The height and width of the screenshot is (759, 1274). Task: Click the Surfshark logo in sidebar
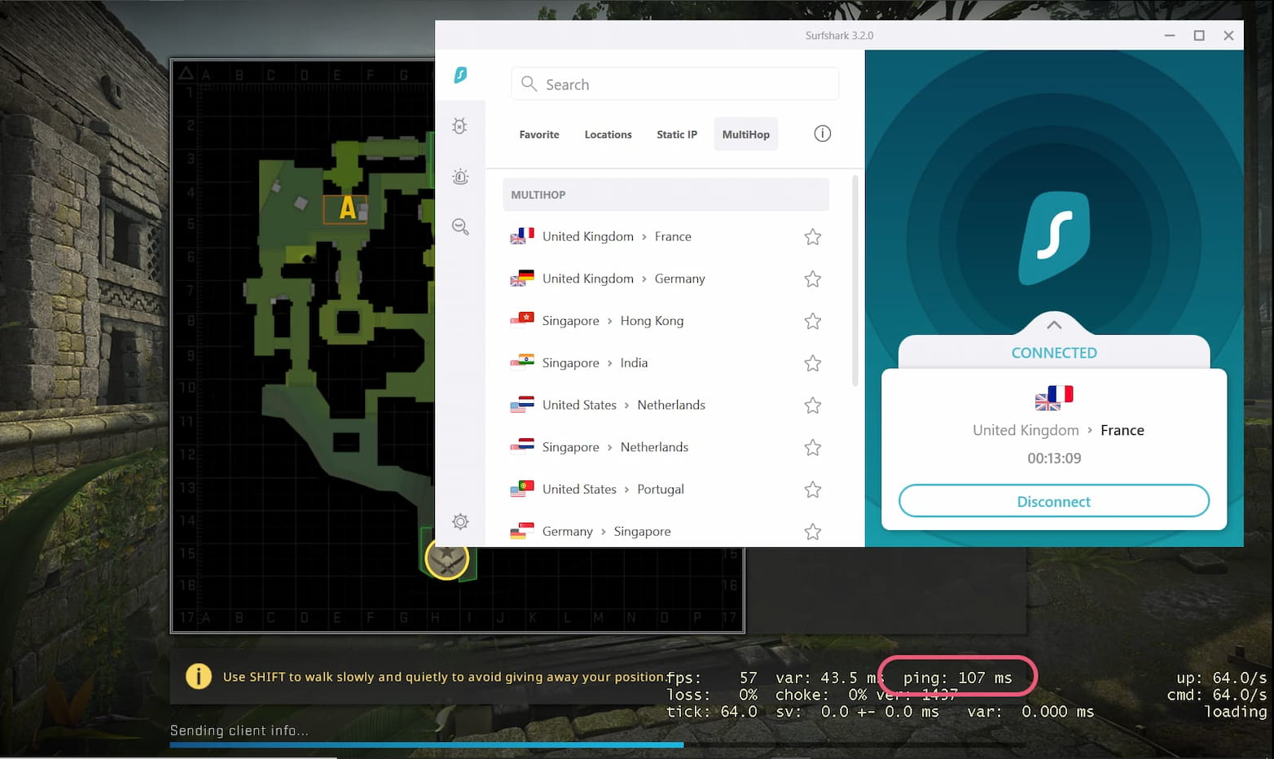(460, 75)
